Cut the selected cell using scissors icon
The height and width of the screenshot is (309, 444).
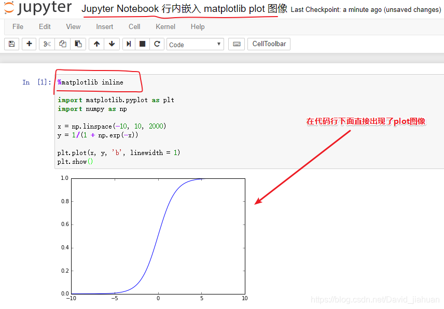click(46, 44)
